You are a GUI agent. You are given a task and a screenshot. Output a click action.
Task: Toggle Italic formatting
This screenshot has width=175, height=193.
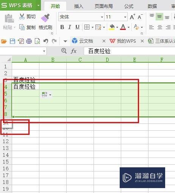(70, 27)
